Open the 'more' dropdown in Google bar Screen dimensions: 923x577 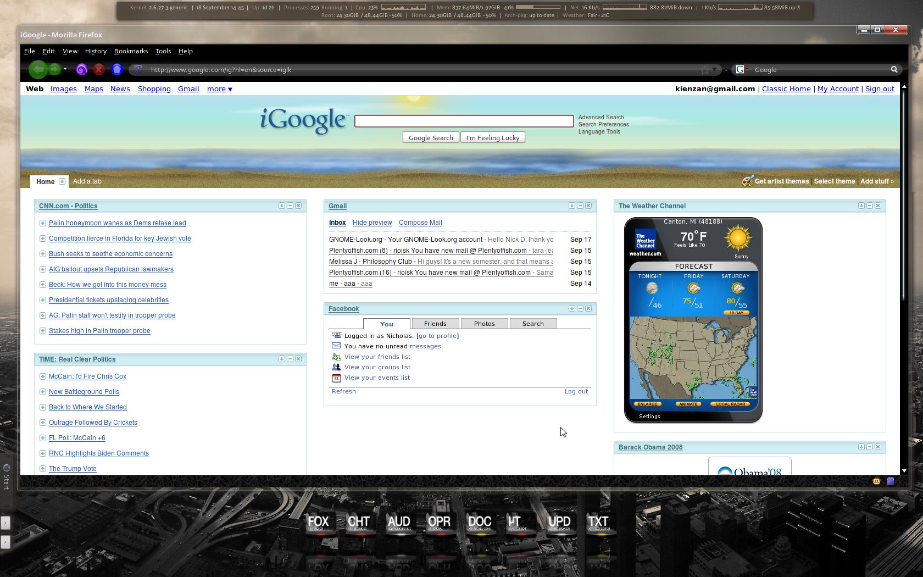(219, 89)
